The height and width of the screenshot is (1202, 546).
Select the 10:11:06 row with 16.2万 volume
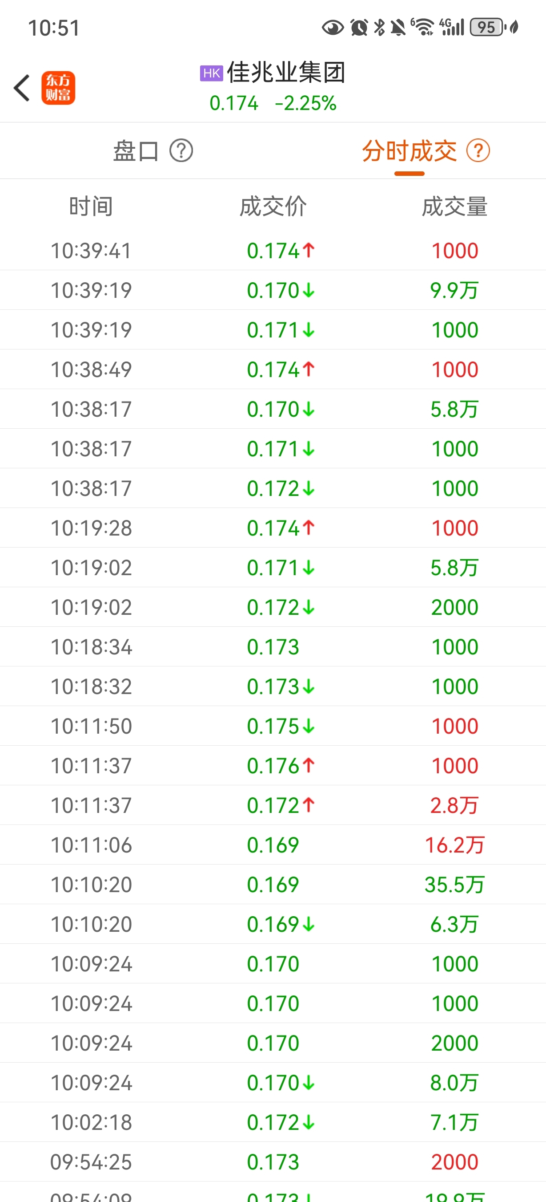tap(273, 845)
